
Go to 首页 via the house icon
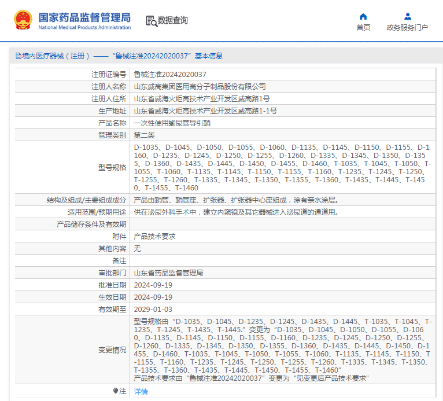(x=363, y=16)
